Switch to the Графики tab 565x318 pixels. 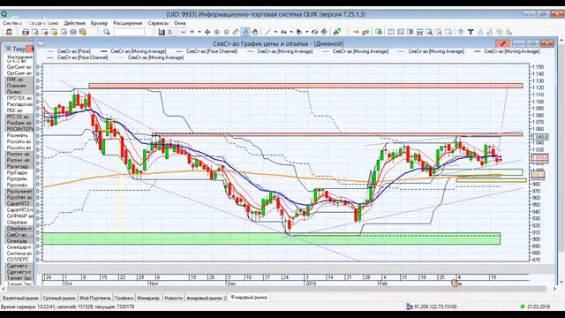124,299
